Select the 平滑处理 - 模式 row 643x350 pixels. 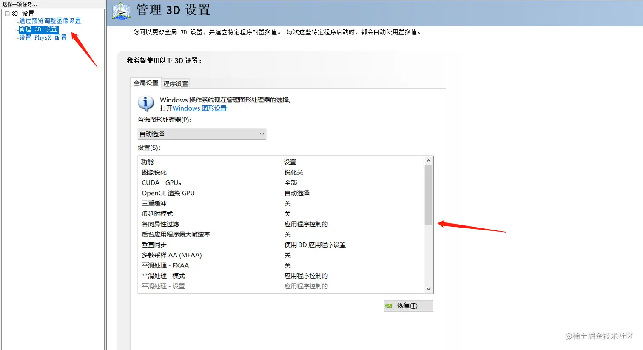tap(281, 276)
